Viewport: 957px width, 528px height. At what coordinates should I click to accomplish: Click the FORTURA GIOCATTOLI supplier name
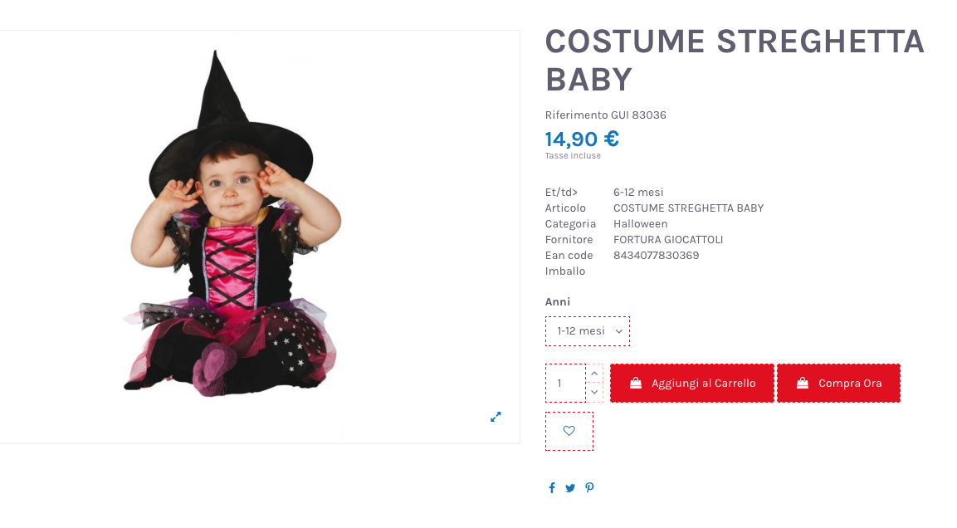(x=668, y=240)
